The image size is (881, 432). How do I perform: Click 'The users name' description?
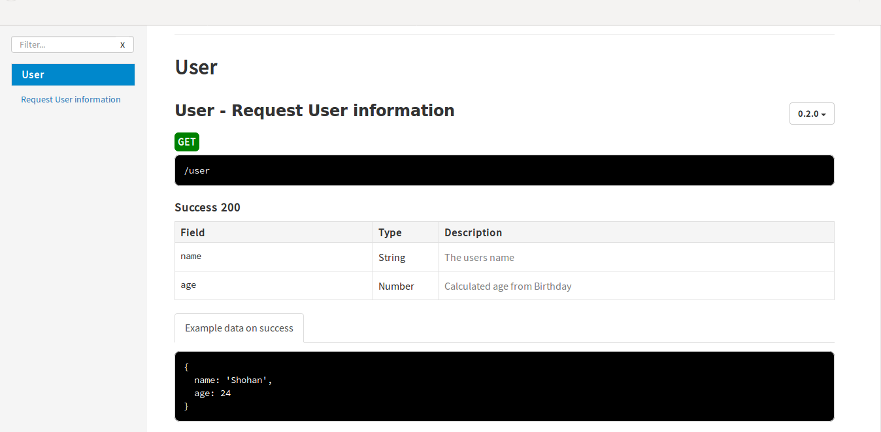pos(479,258)
